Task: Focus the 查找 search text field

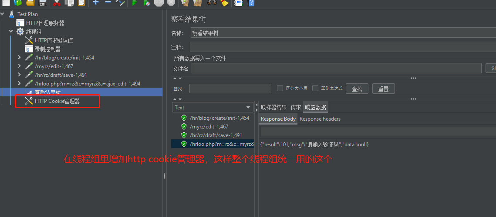Action: tap(230, 89)
